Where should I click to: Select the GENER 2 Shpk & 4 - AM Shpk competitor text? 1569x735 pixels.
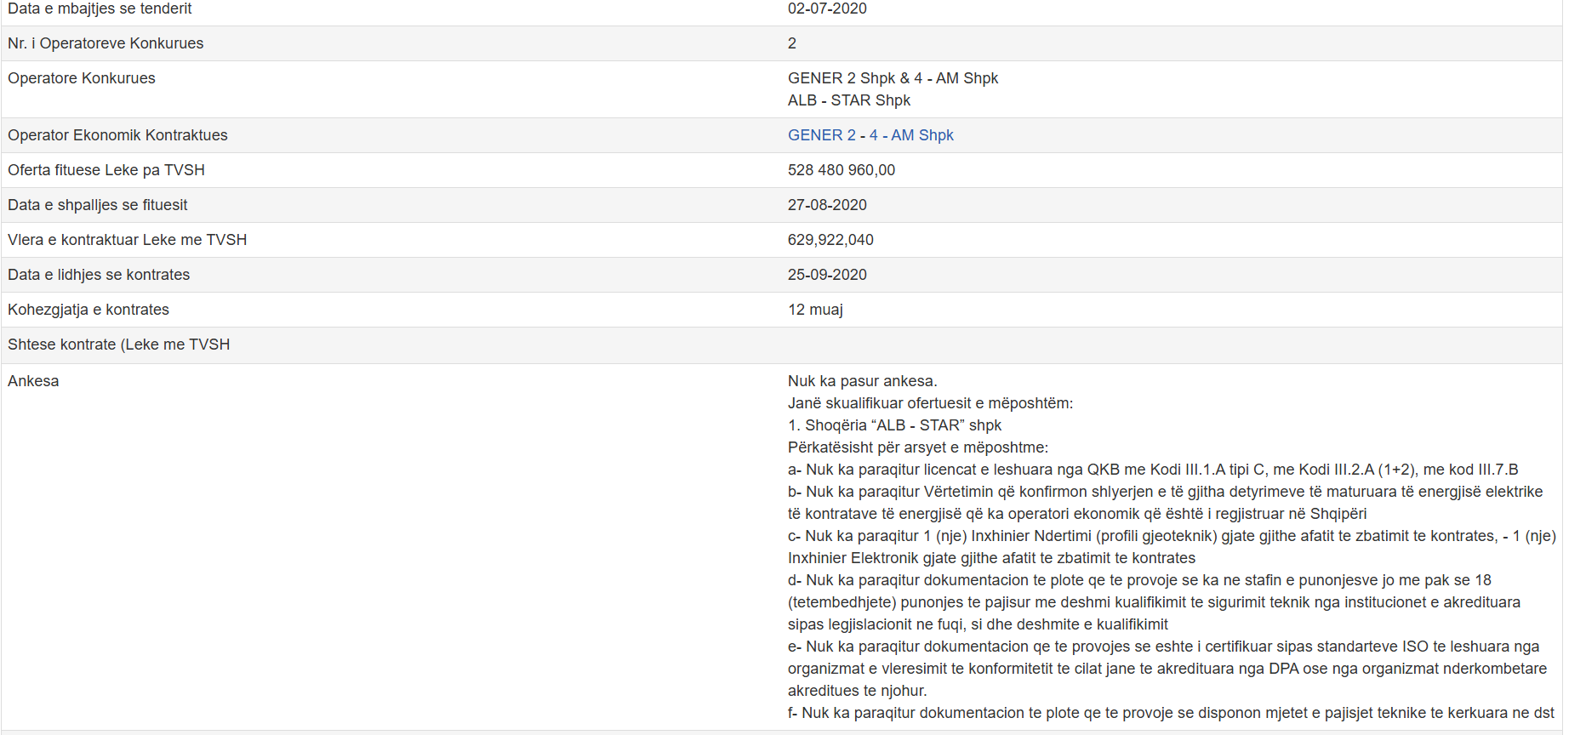point(893,78)
